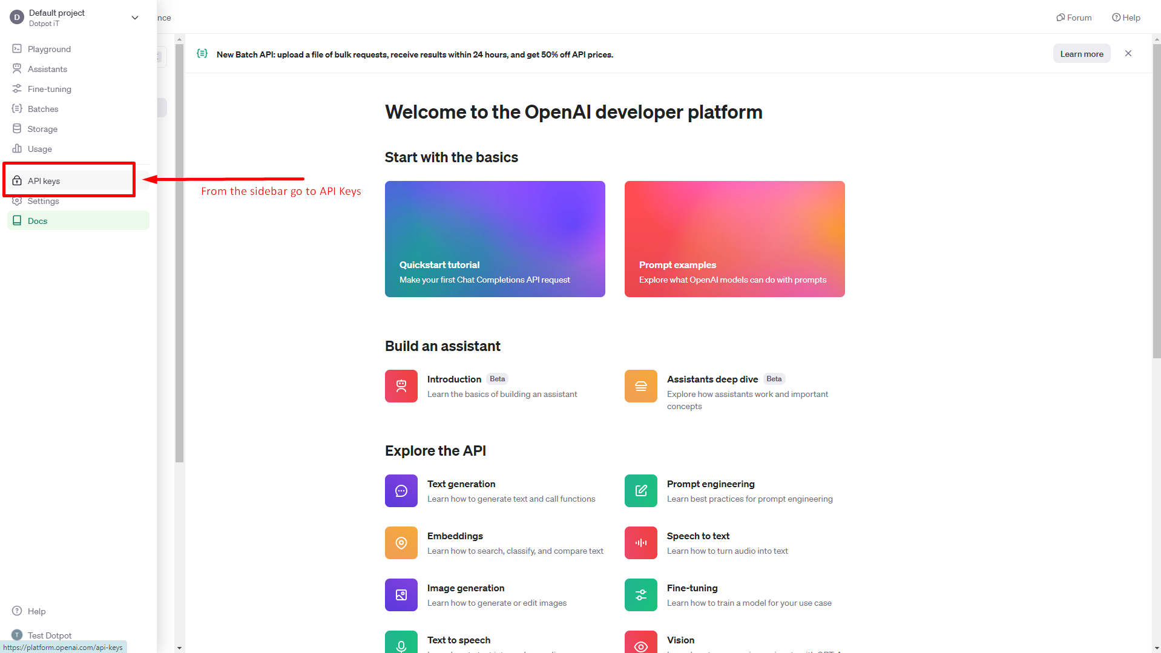Open the Quickstart tutorial card

click(x=495, y=239)
